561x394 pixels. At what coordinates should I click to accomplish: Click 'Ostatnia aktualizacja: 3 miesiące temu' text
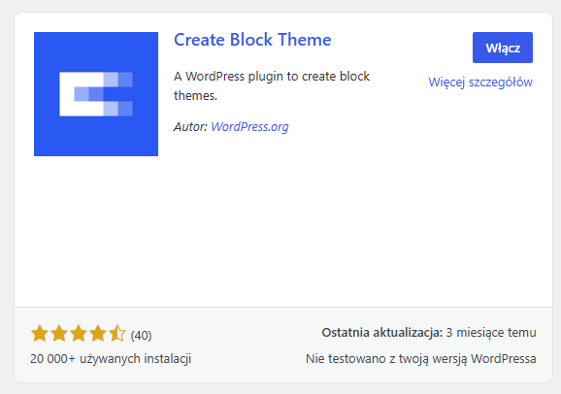(429, 333)
